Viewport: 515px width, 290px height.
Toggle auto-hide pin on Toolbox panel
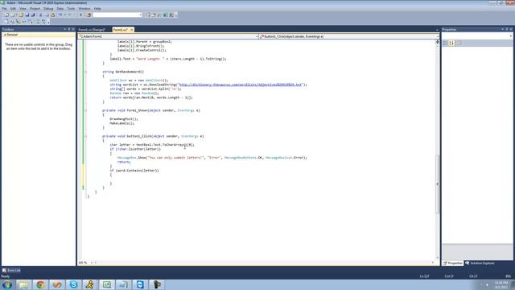[69, 29]
